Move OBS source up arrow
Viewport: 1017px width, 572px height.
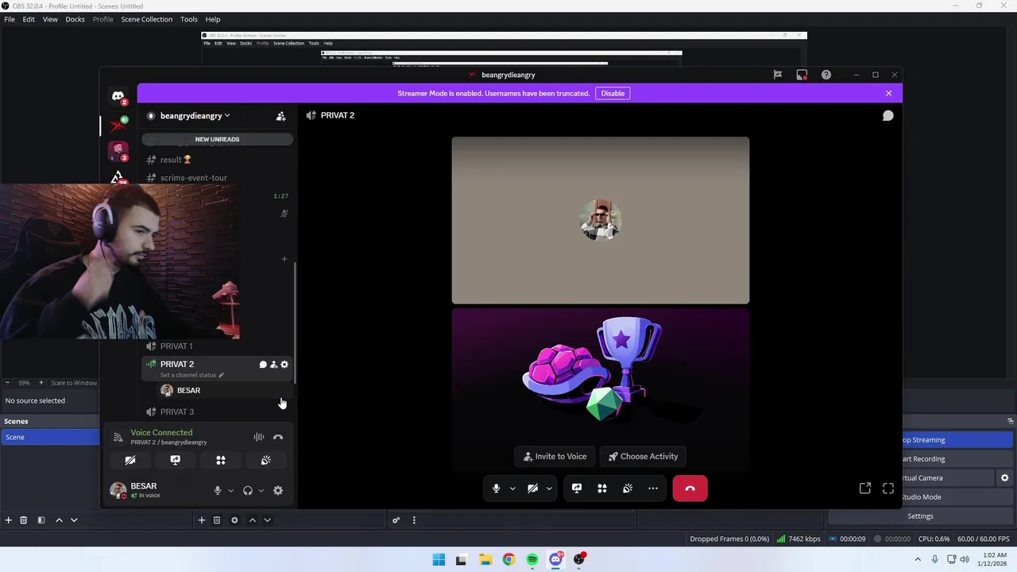click(x=253, y=520)
